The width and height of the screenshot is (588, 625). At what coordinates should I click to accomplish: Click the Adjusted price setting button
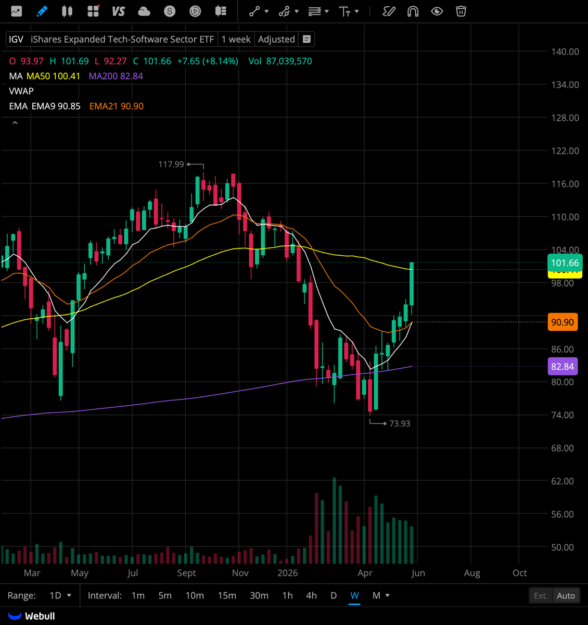276,39
